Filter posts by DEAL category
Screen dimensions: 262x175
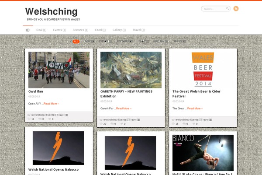[x=89, y=42]
